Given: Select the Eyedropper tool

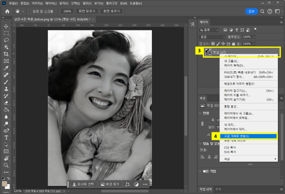Looking at the screenshot, I should (6, 68).
